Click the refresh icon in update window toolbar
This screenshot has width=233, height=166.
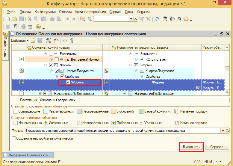65,41
